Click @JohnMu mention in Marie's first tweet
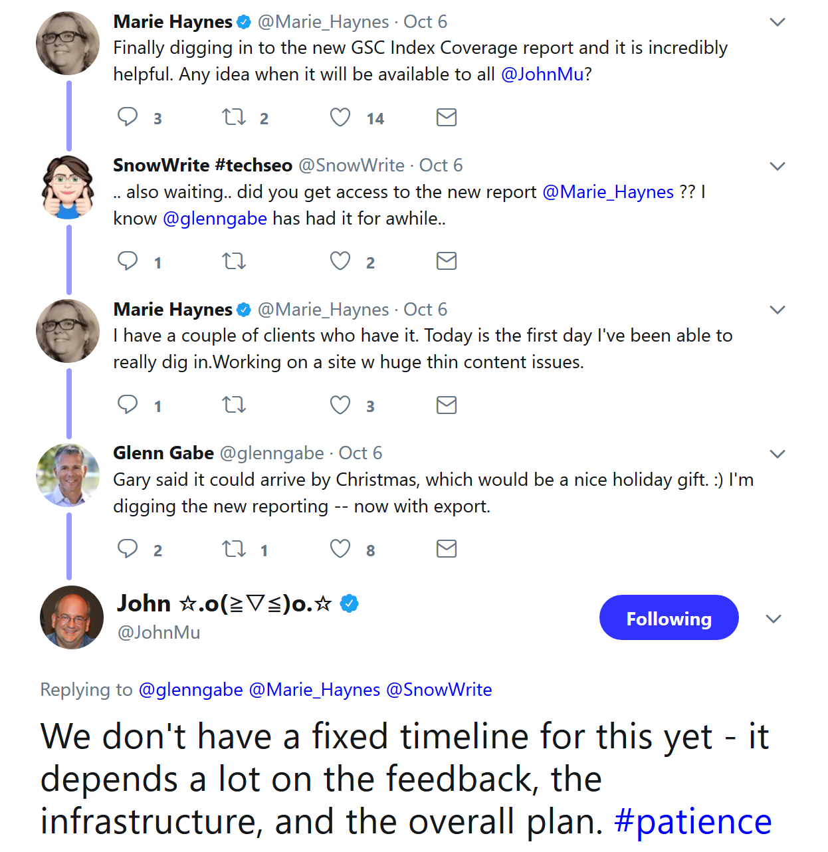The height and width of the screenshot is (852, 828). point(542,74)
